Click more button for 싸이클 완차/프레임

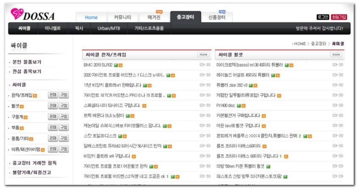(x=203, y=55)
